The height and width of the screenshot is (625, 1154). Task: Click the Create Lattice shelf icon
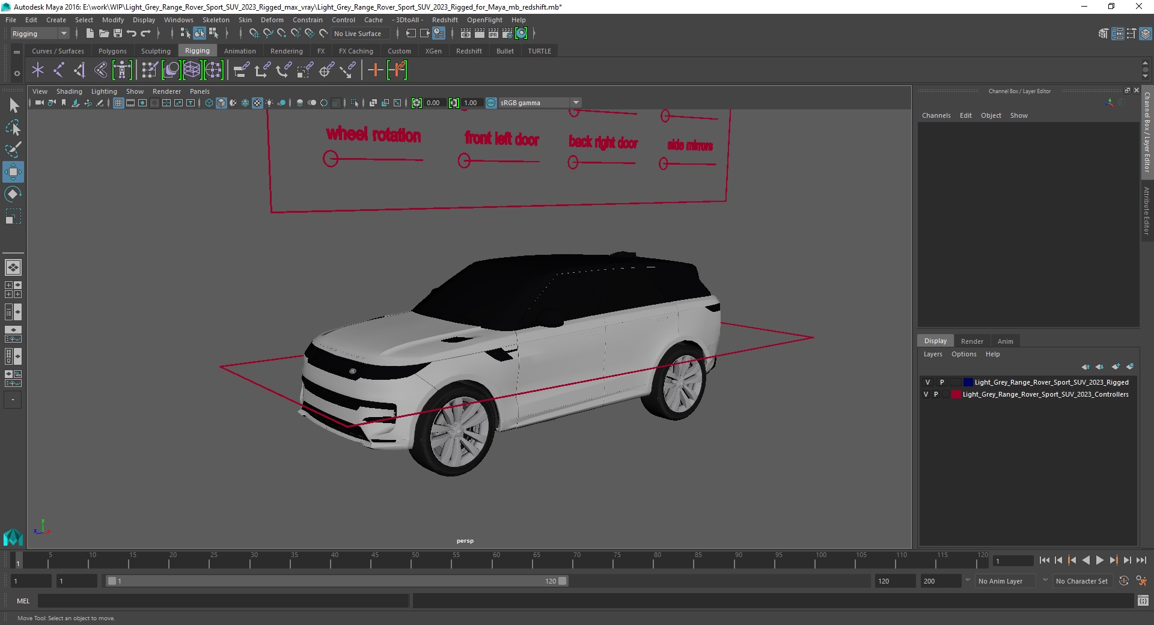point(192,70)
